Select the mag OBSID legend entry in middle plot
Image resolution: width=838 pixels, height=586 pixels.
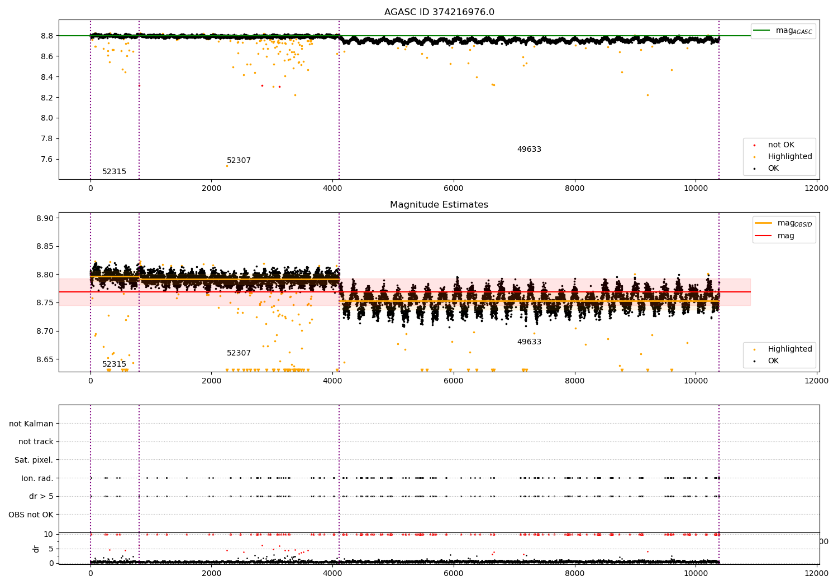point(784,223)
